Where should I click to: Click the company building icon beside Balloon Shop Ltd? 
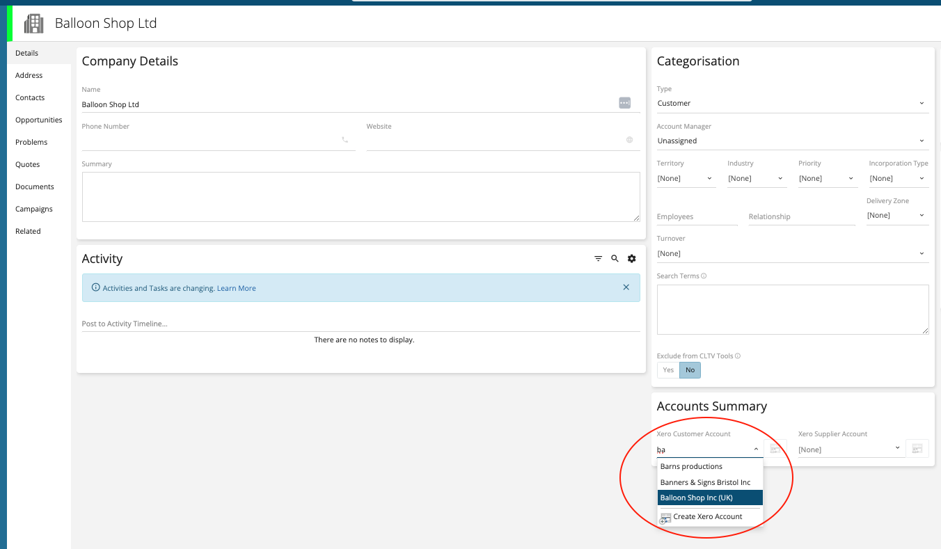pos(33,23)
